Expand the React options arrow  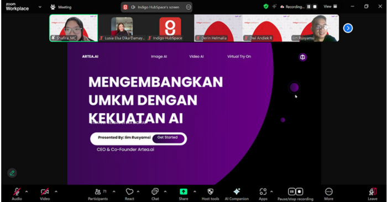click(x=138, y=192)
